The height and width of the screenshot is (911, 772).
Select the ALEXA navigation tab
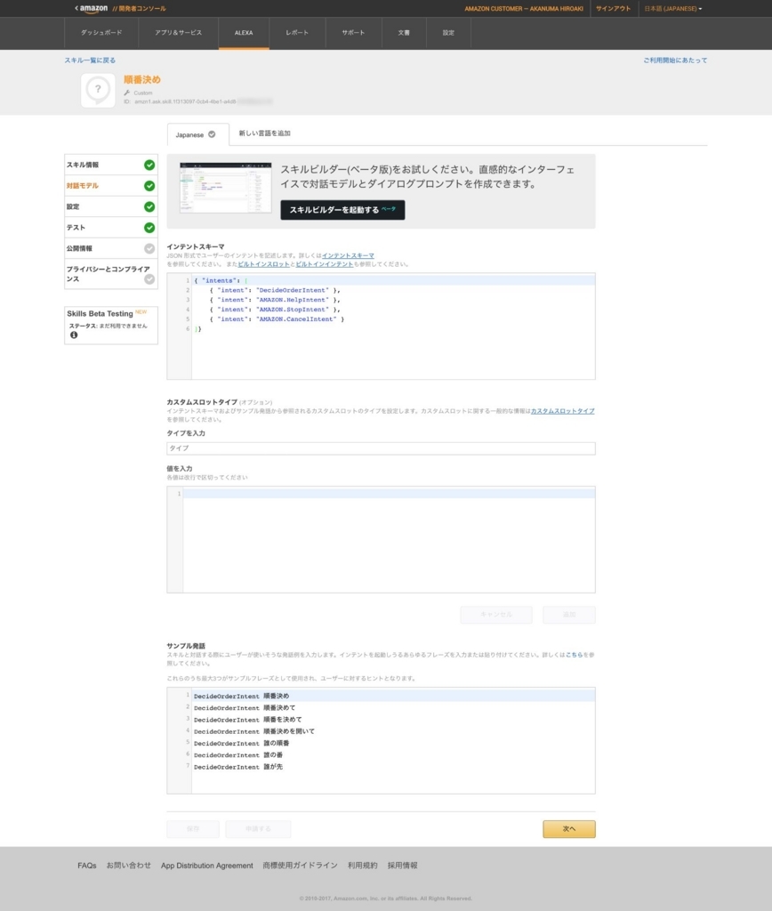point(244,33)
